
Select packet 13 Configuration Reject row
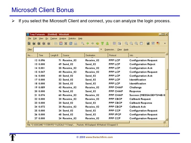click(x=96, y=64)
